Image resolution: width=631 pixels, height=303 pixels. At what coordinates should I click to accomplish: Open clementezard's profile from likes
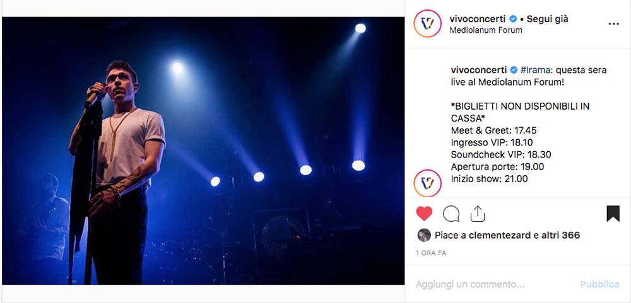click(499, 235)
